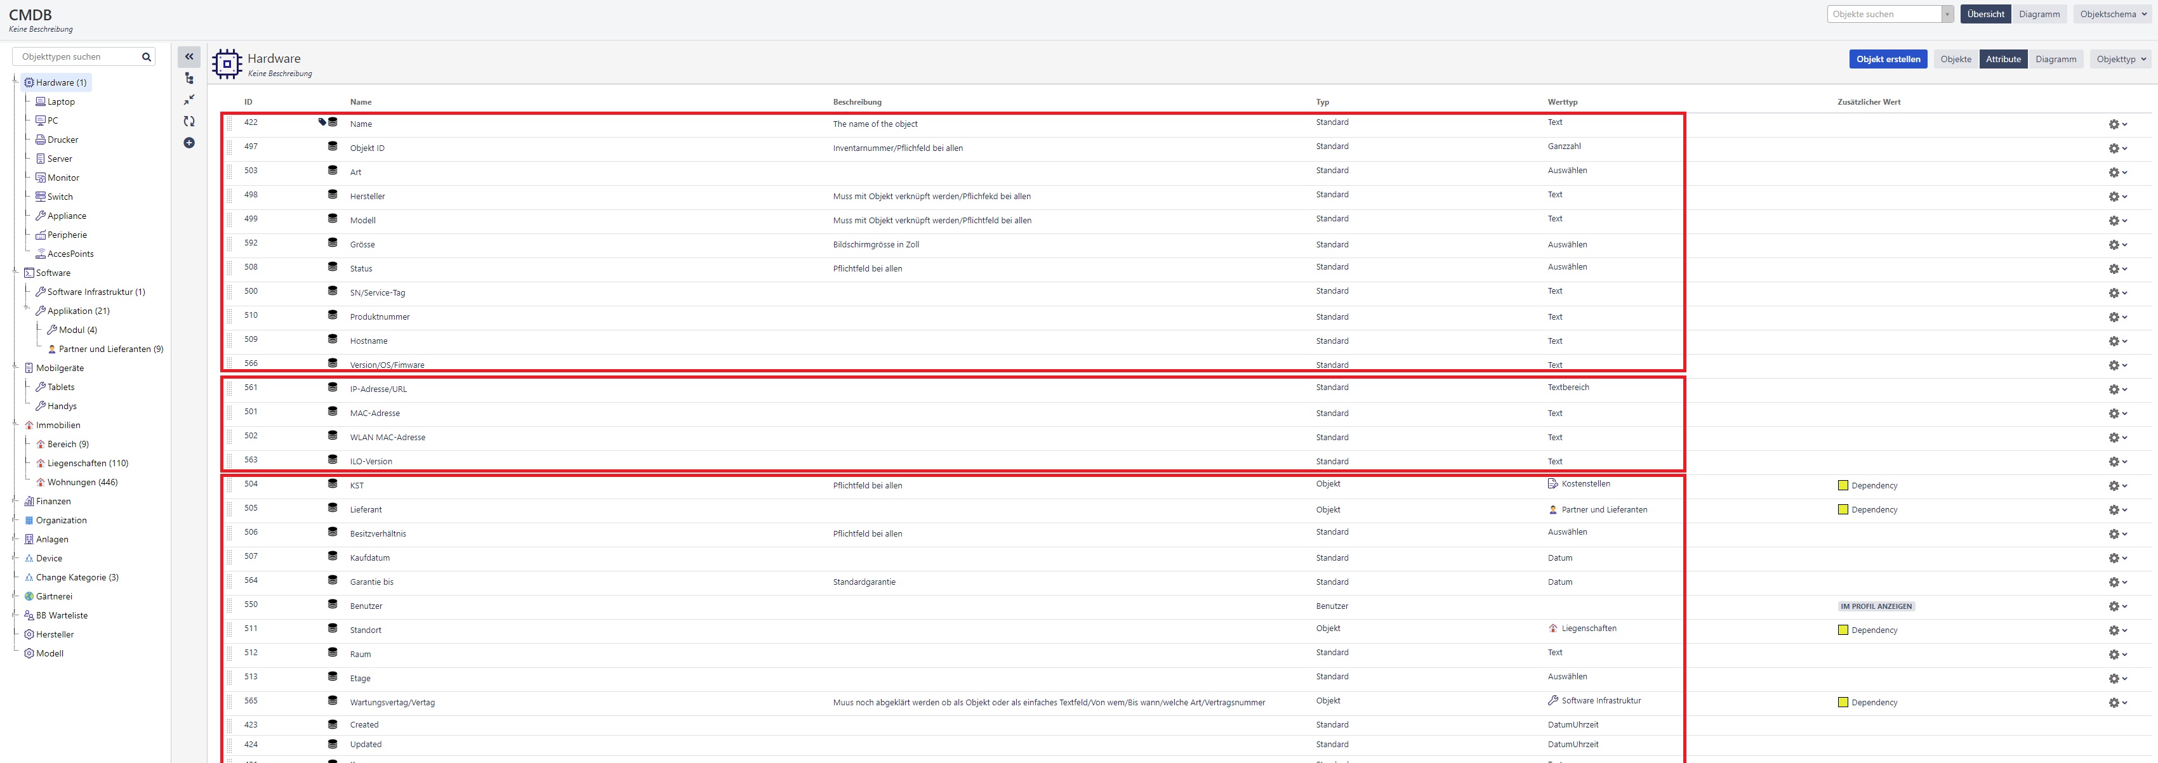Open gear menu for Standort attribute
This screenshot has height=763, width=2158.
[x=2118, y=630]
